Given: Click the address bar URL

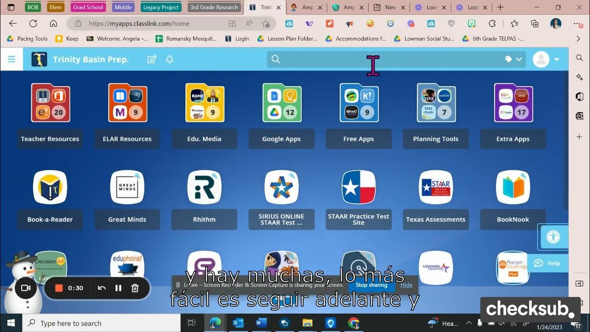Looking at the screenshot, I should [139, 24].
